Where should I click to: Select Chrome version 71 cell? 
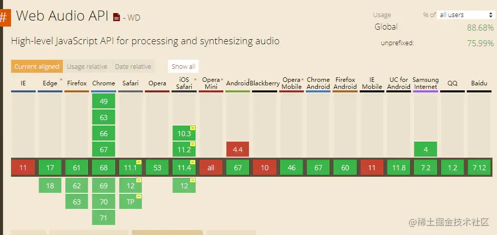[104, 217]
